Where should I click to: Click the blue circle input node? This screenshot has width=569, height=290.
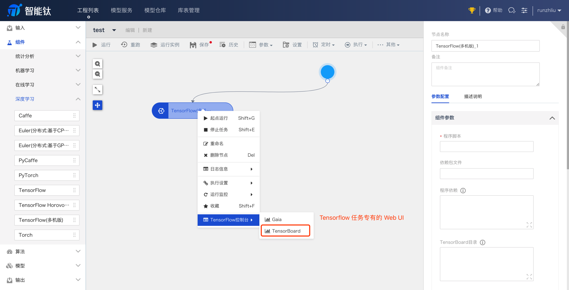327,72
